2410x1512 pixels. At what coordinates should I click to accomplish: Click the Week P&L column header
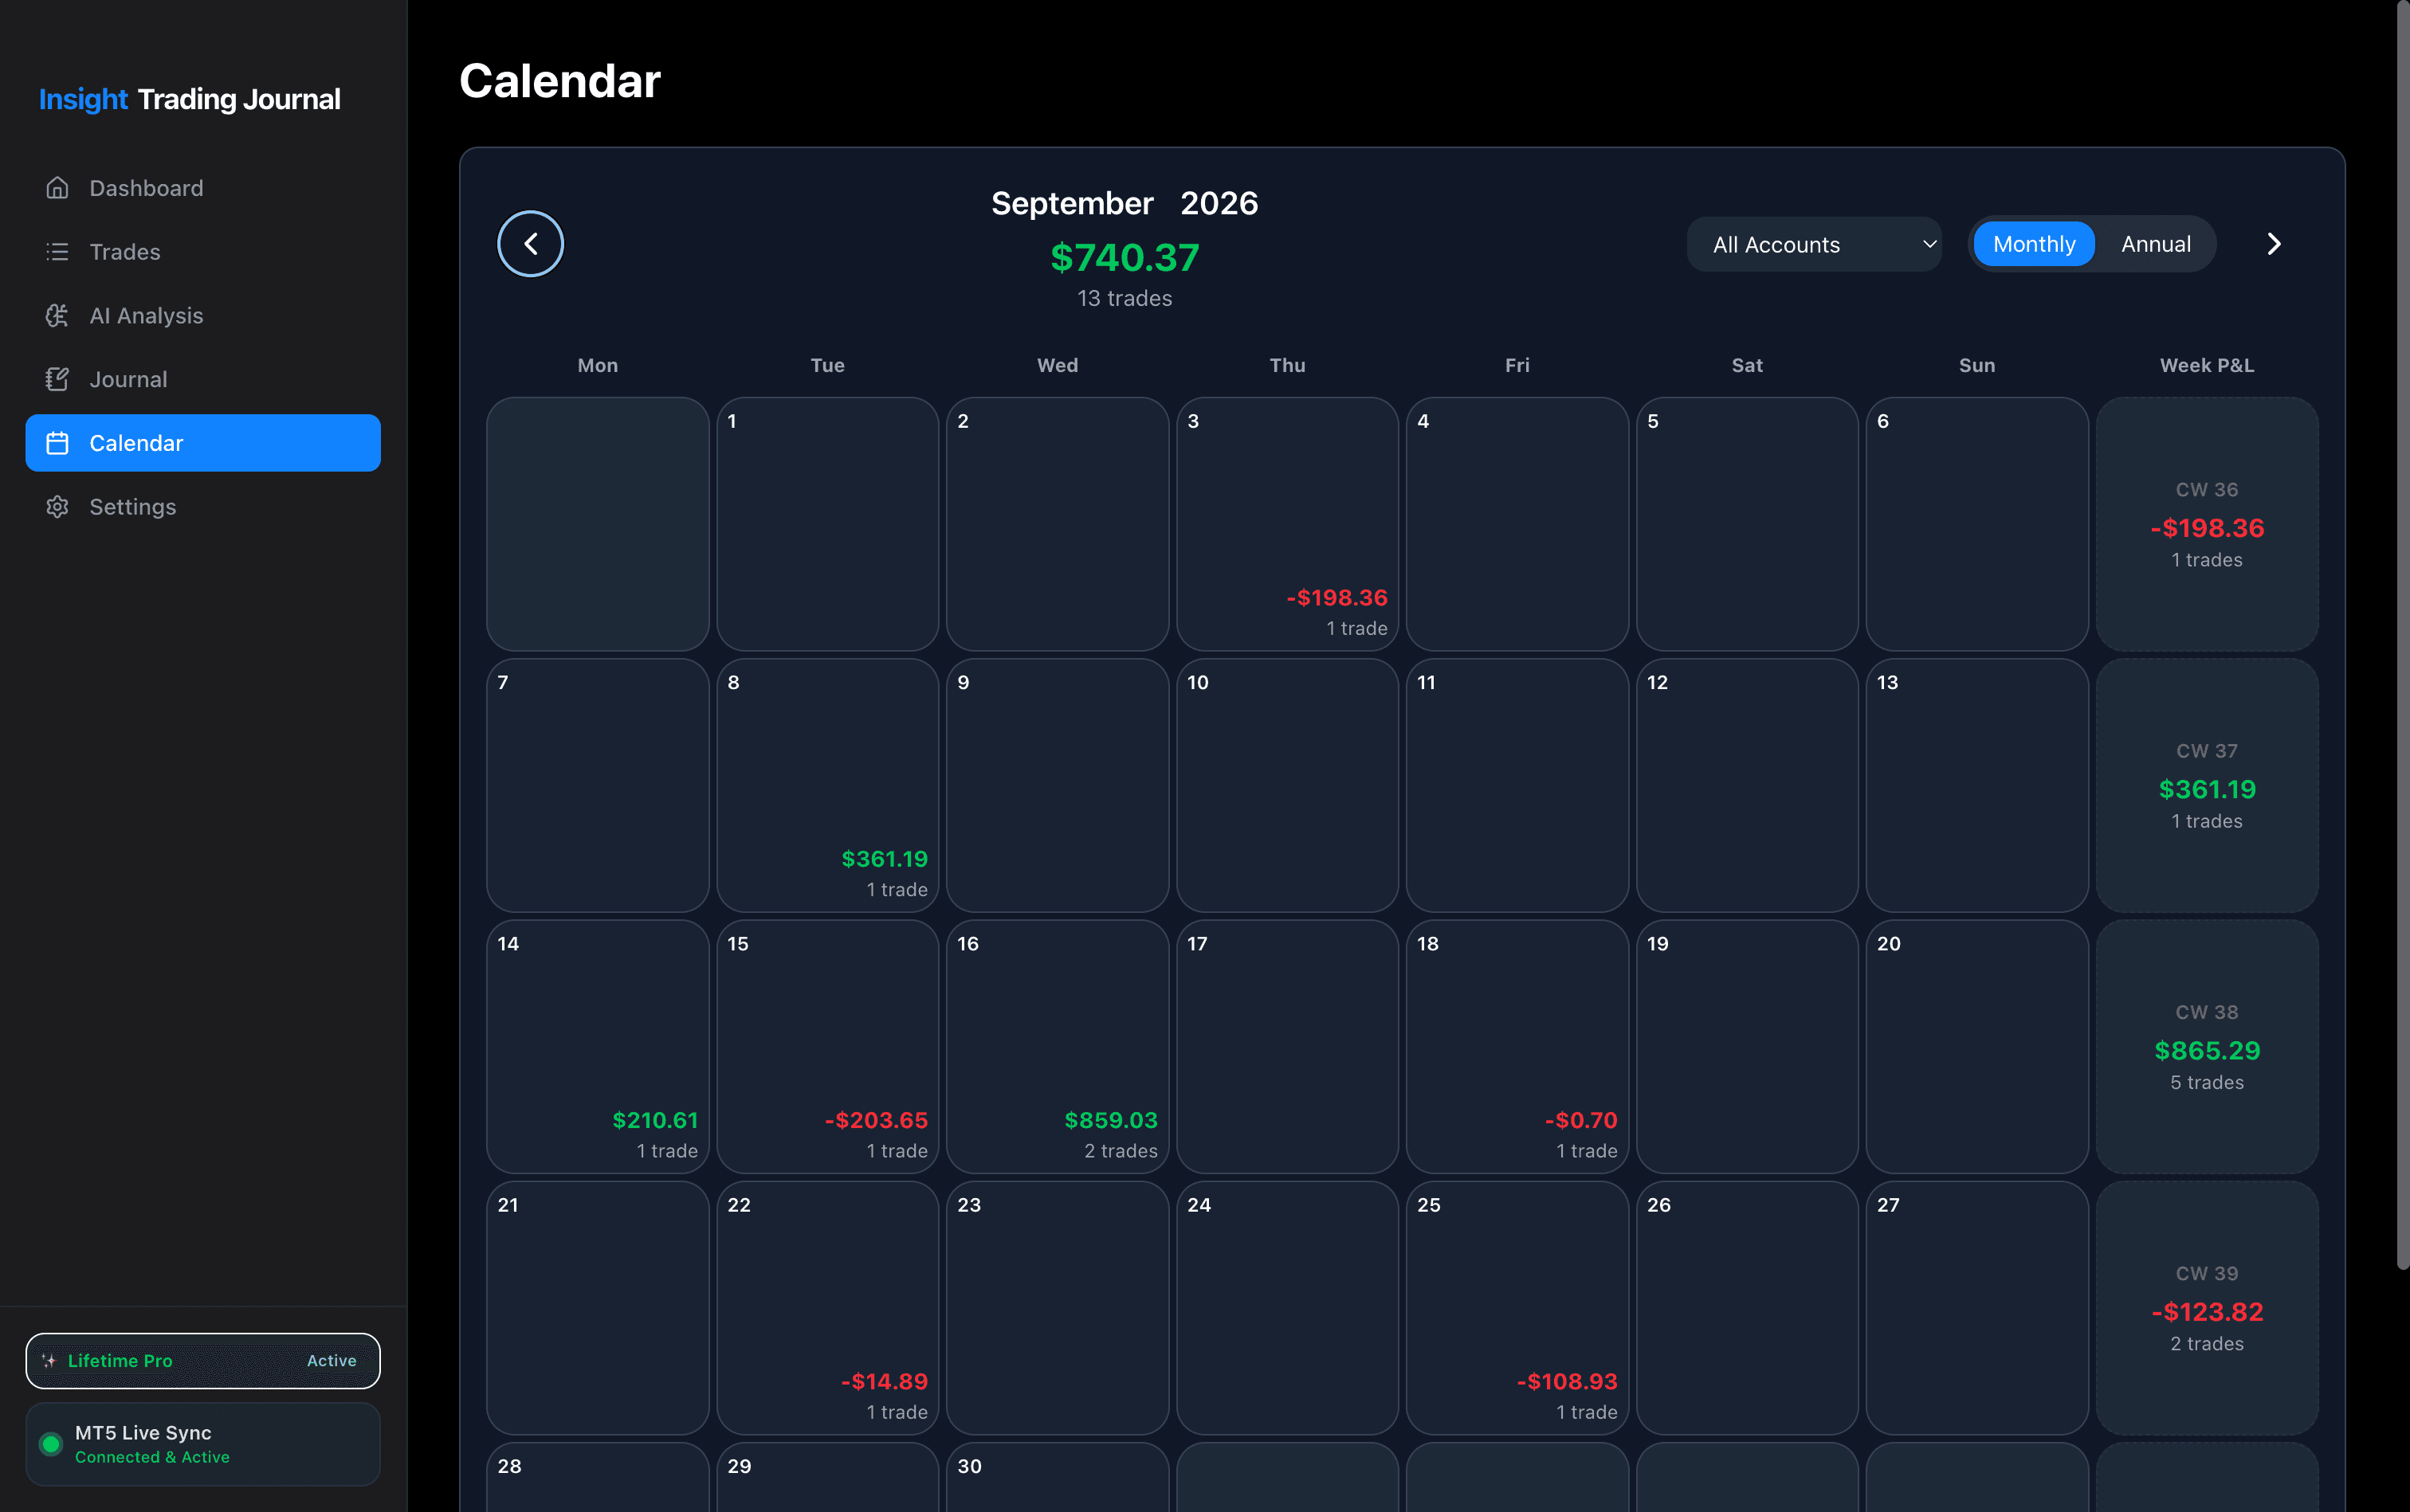(2207, 365)
